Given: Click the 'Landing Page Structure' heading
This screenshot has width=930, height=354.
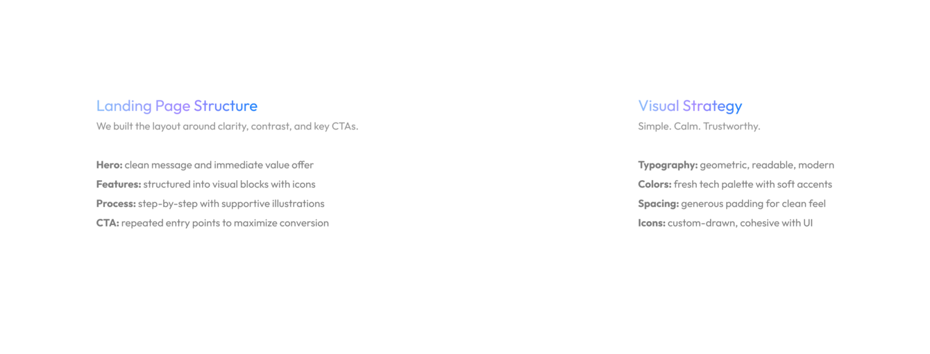Looking at the screenshot, I should click(176, 106).
